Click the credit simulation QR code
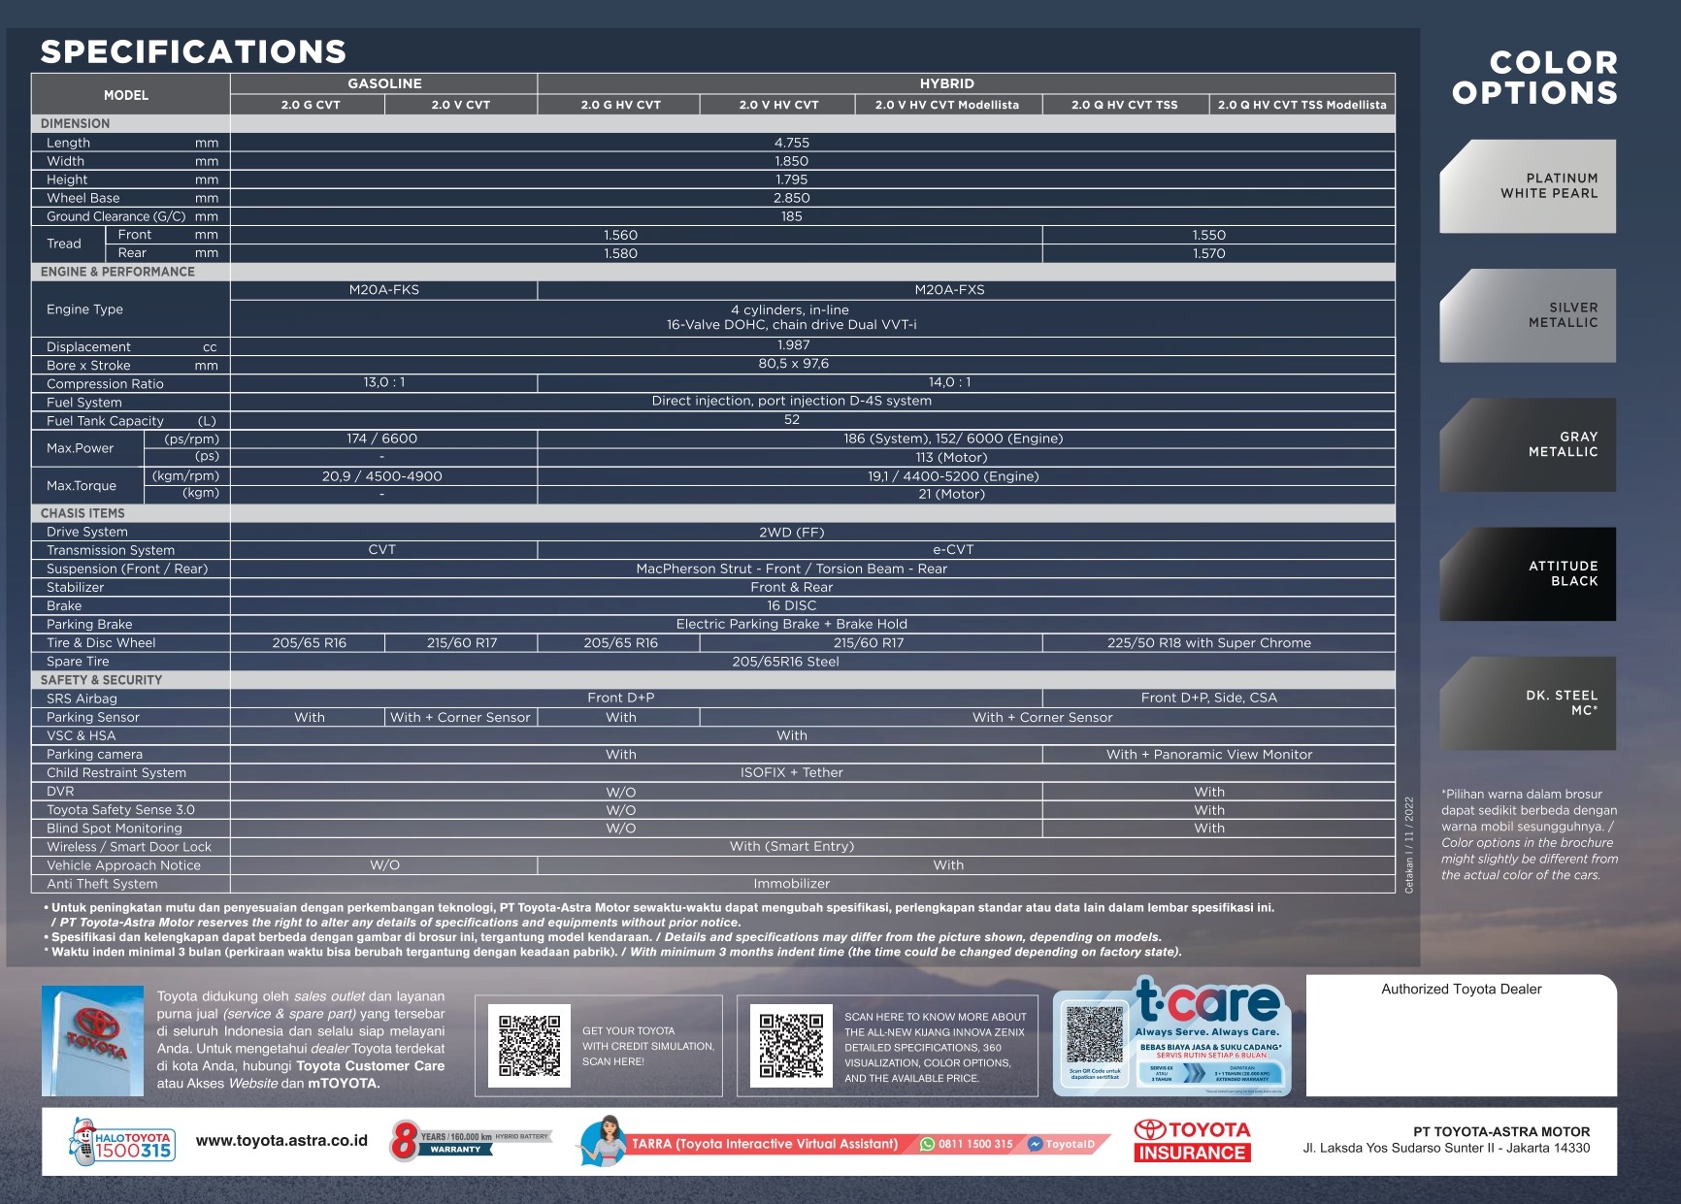 tap(529, 1045)
